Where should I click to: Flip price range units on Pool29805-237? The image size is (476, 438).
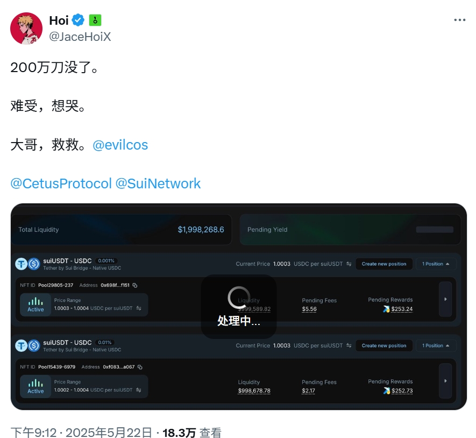click(x=139, y=308)
